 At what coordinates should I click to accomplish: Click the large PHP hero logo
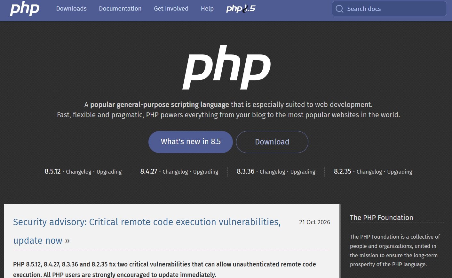(226, 68)
